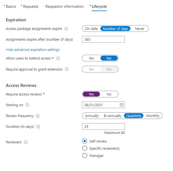
Task: Click the Review frequency info icon
Action: [x=38, y=116]
